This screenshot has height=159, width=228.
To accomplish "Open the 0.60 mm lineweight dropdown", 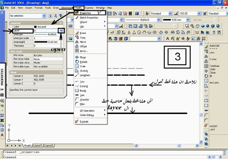I will tap(188, 20).
